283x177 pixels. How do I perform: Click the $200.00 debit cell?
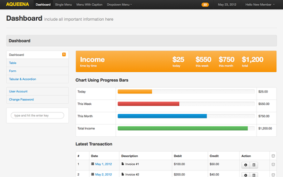coord(179,175)
